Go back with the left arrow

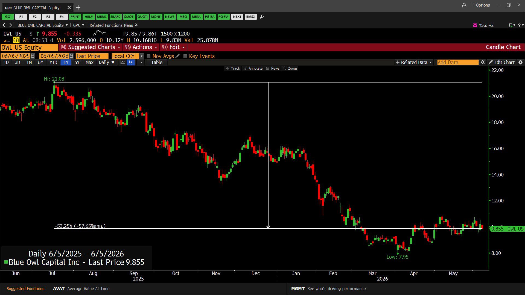point(4,25)
